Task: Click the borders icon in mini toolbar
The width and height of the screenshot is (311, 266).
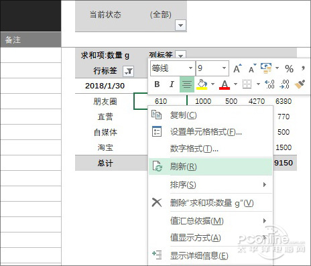Action: 247,84
